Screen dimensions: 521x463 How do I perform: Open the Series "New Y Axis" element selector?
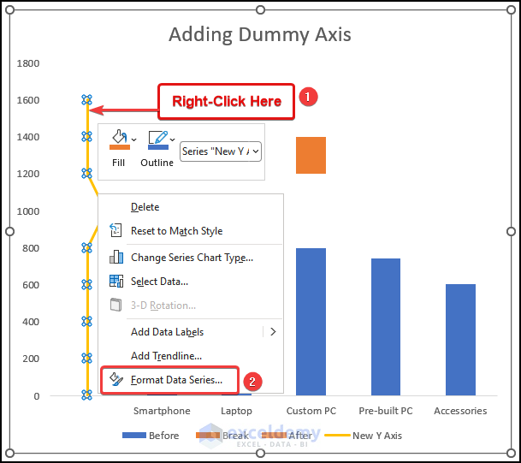click(x=221, y=151)
